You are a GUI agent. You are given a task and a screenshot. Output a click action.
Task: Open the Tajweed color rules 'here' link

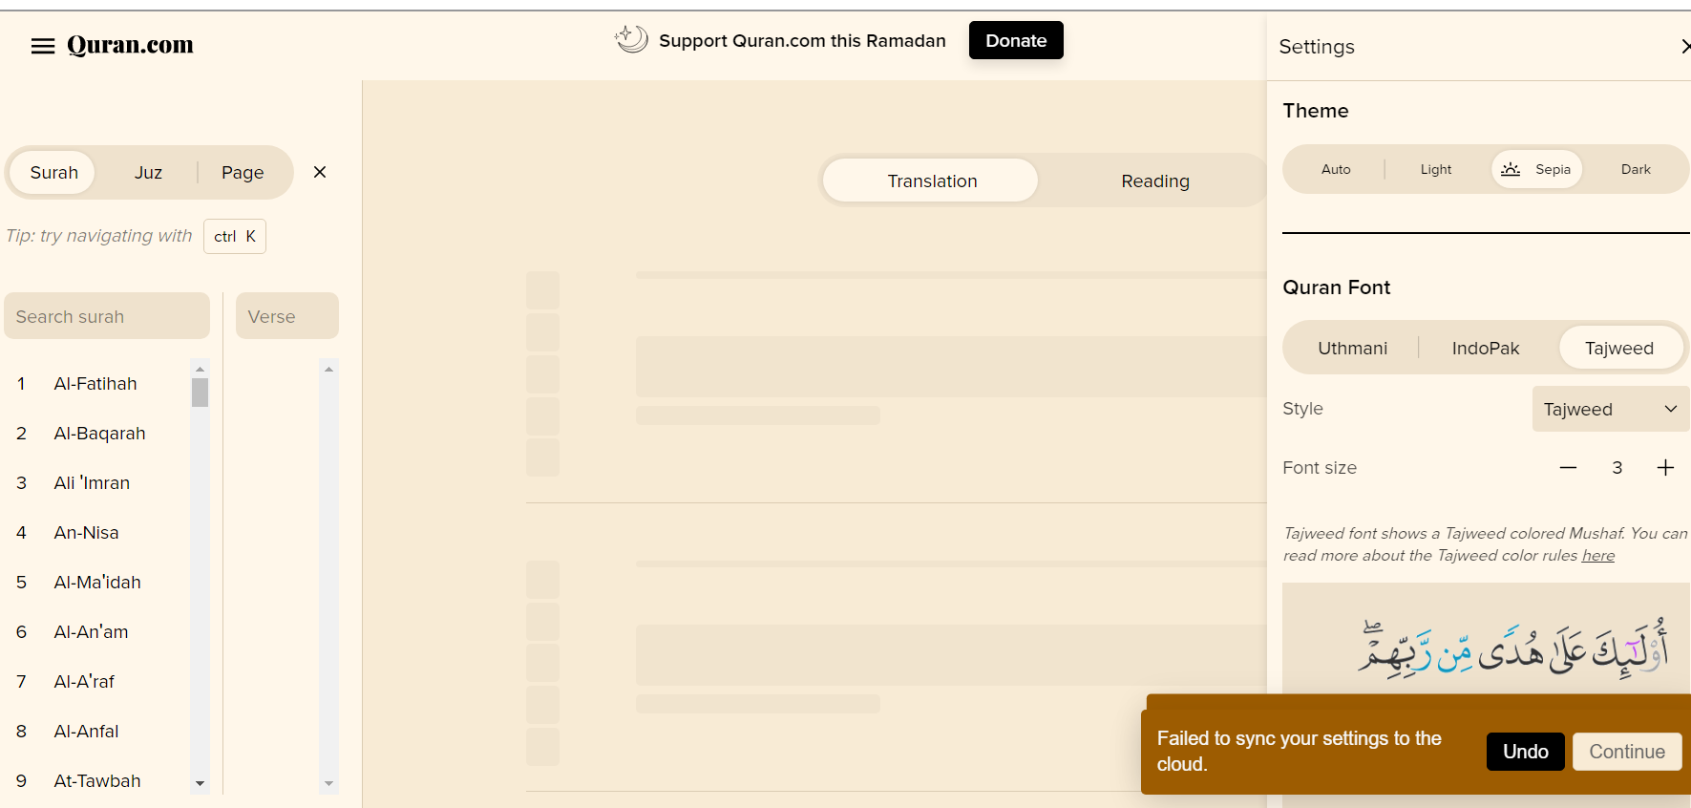1597,556
